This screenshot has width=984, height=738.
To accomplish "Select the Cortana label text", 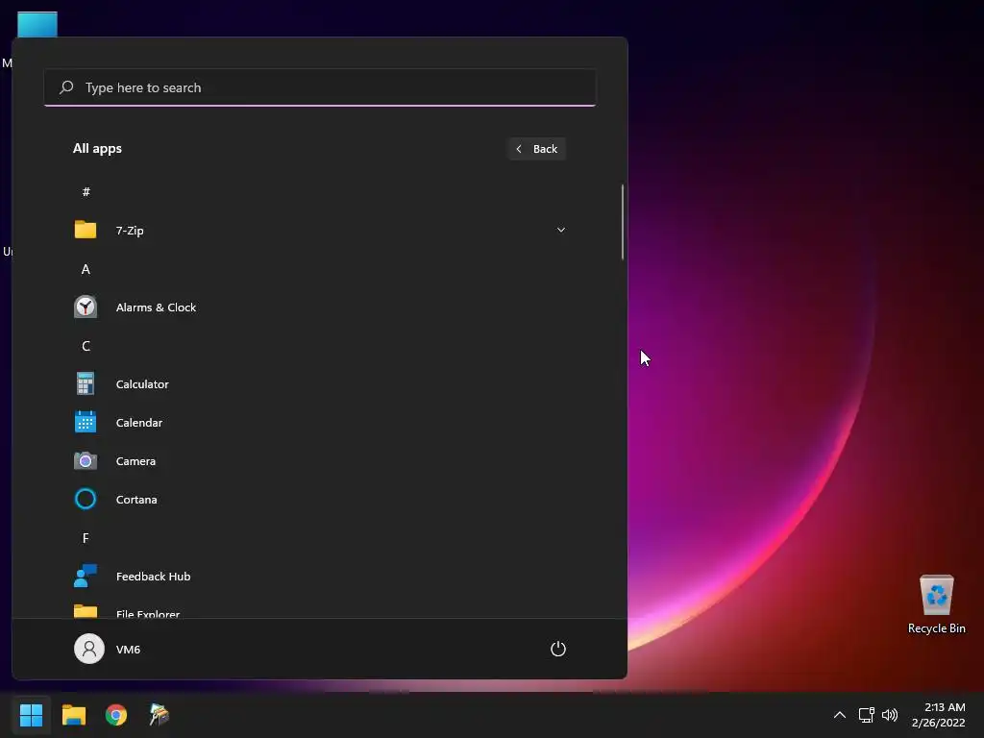I will [136, 500].
